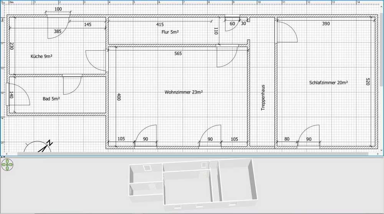Click the lock icon in the ruler corner
This screenshot has width=384, height=214.
click(x=3, y=3)
